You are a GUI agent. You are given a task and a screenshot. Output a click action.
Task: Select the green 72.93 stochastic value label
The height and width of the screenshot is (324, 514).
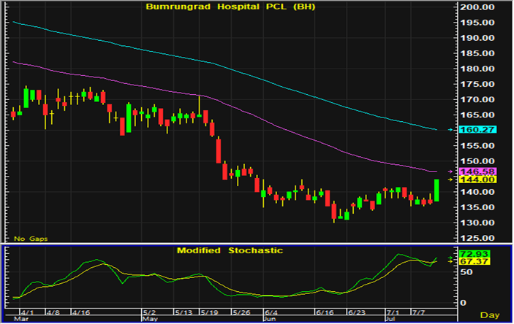(465, 254)
